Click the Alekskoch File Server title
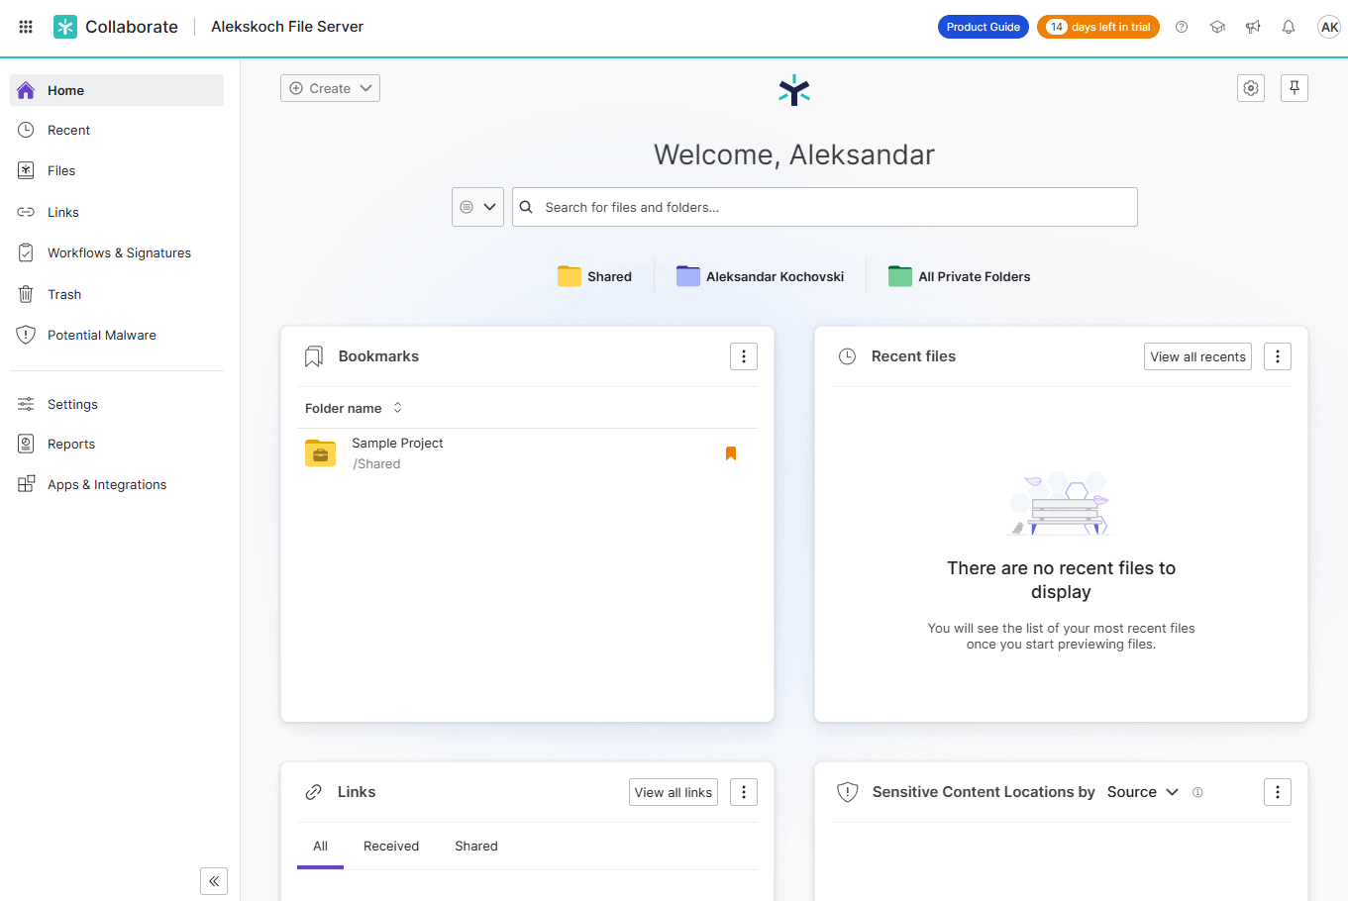The width and height of the screenshot is (1348, 901). (287, 27)
